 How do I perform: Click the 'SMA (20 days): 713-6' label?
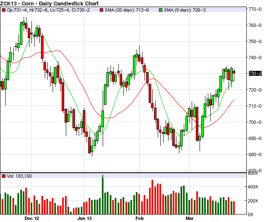pos(127,10)
